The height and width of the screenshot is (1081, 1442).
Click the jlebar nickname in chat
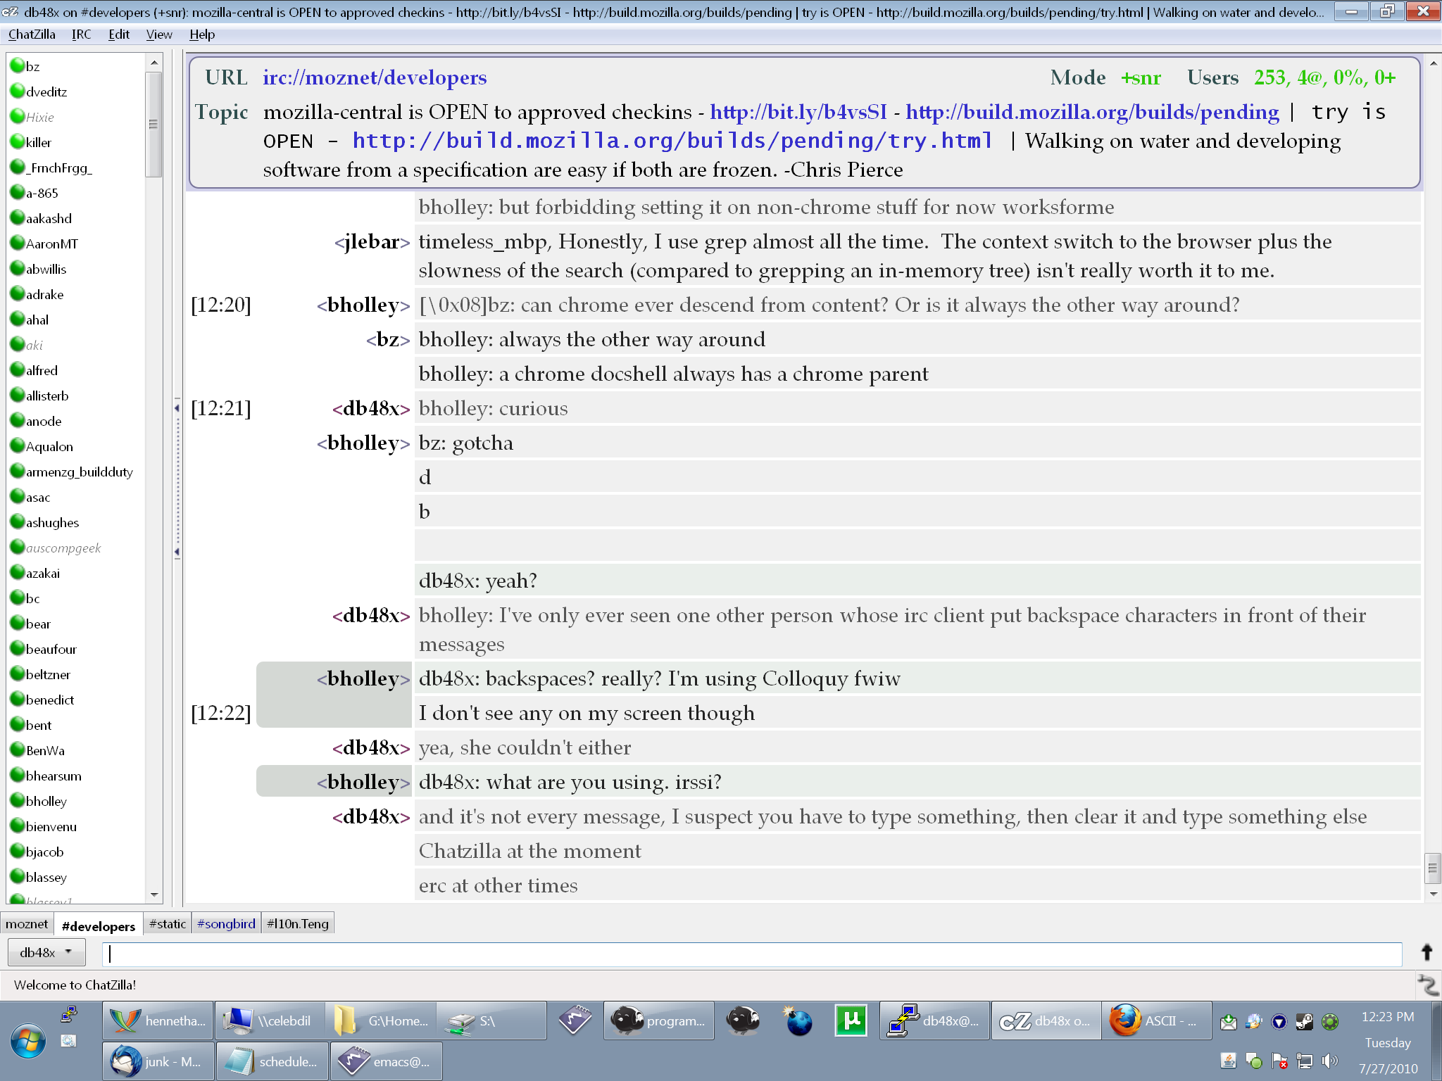click(x=372, y=242)
